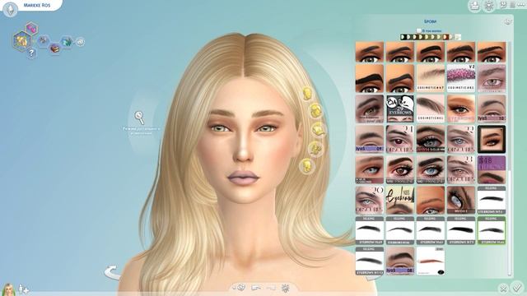Click the lightbulb icon at top right
Image resolution: width=527 pixels, height=296 pixels.
489,6
